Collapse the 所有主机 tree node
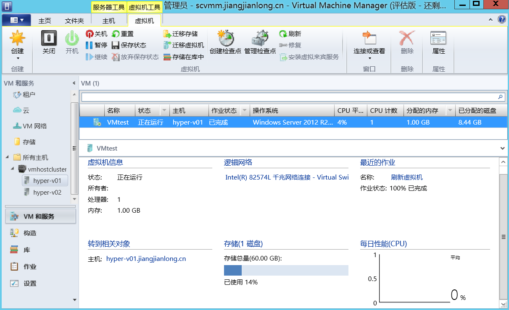The width and height of the screenshot is (509, 310). [x=7, y=157]
